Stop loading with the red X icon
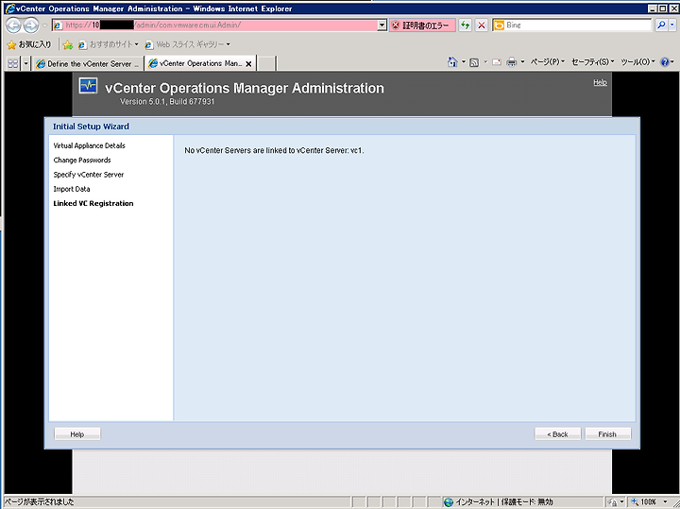The width and height of the screenshot is (680, 509). point(481,25)
